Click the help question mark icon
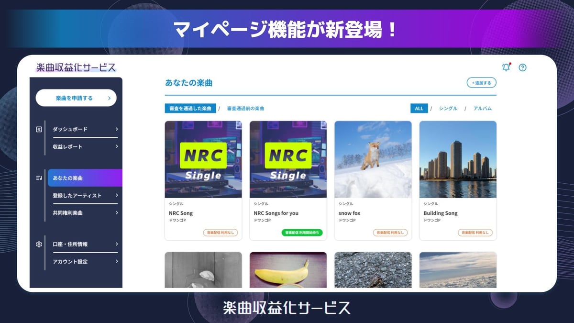 [x=522, y=67]
